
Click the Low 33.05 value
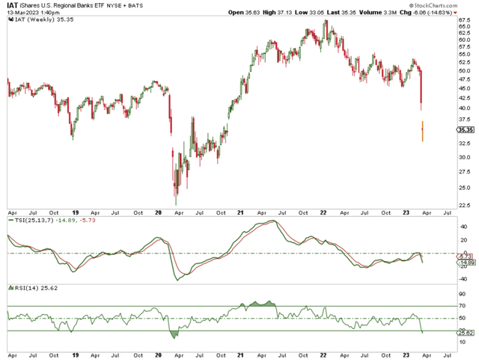tap(309, 13)
